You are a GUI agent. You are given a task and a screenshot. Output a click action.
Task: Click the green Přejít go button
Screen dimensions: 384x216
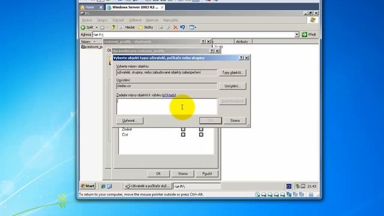tap(309, 35)
